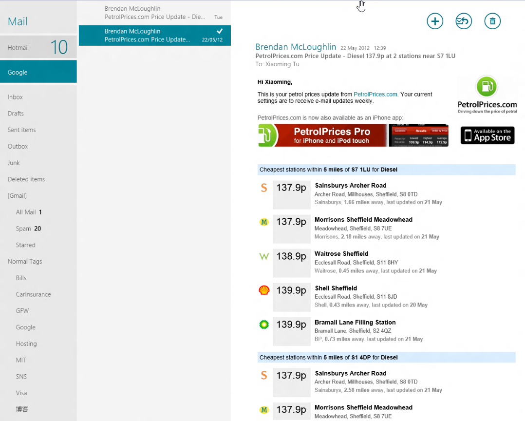Click the email subject line about Diesel 137.9p
This screenshot has height=421, width=525.
(x=355, y=56)
